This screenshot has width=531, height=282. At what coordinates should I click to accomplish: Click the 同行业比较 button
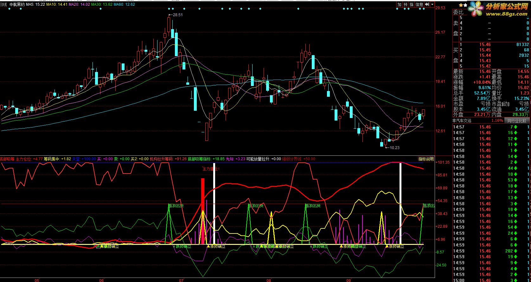[517, 121]
